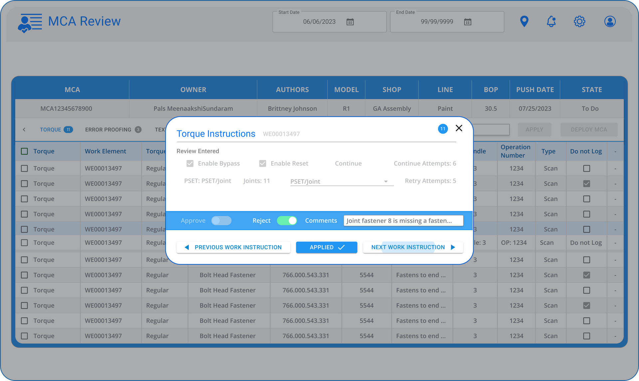Click PREVIOUS WORK INSTRUCTION button

click(233, 247)
